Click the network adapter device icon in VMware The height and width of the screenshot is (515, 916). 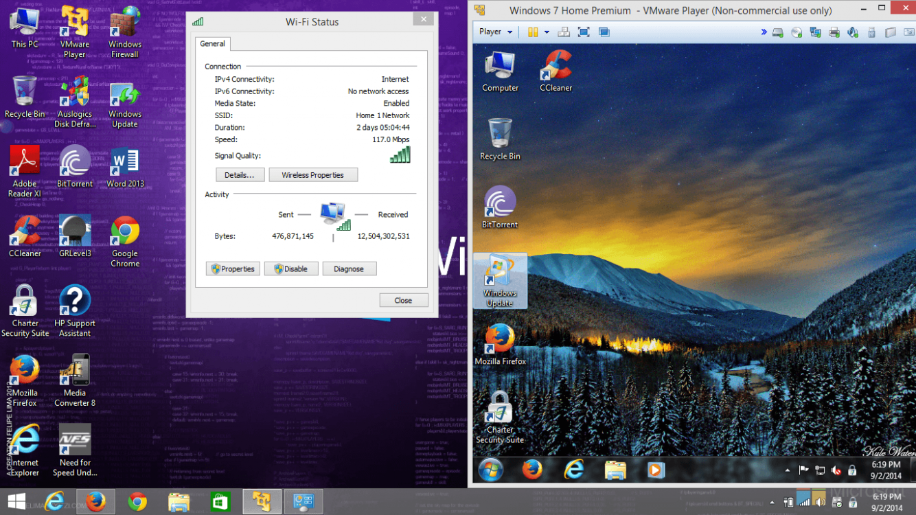coord(816,32)
